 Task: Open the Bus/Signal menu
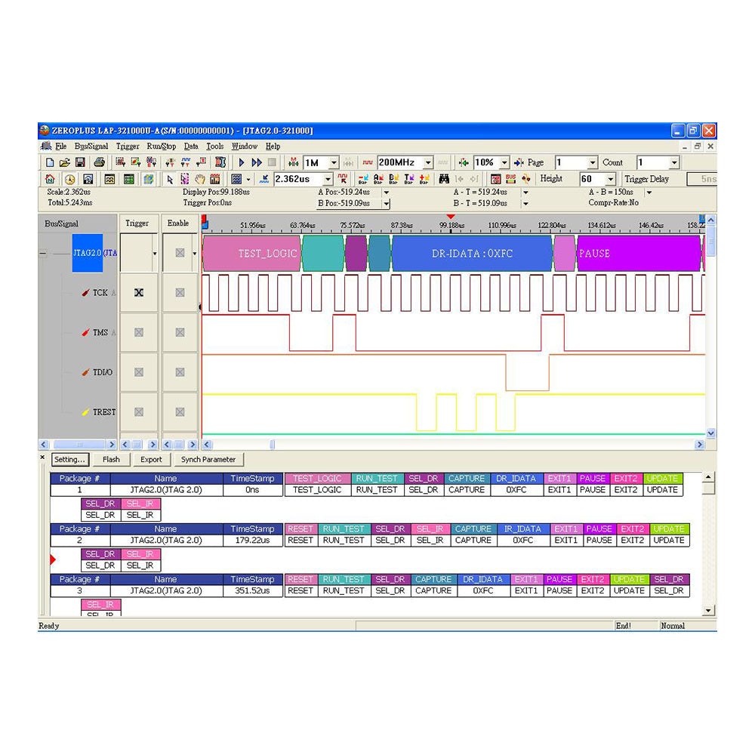(x=91, y=146)
